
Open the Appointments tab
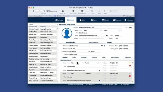point(115,57)
